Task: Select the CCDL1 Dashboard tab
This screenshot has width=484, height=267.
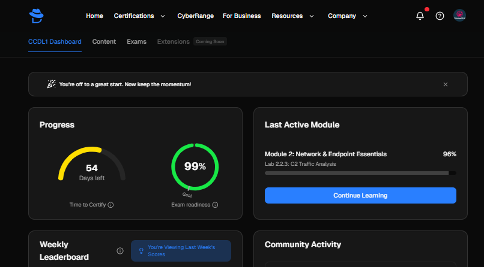Action: point(55,42)
